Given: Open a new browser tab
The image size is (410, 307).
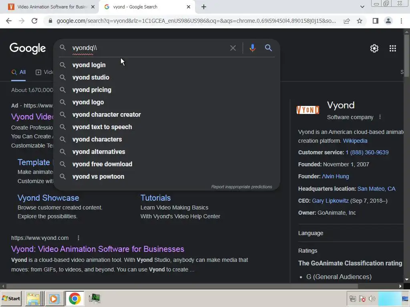Looking at the screenshot, I should tap(204, 7).
